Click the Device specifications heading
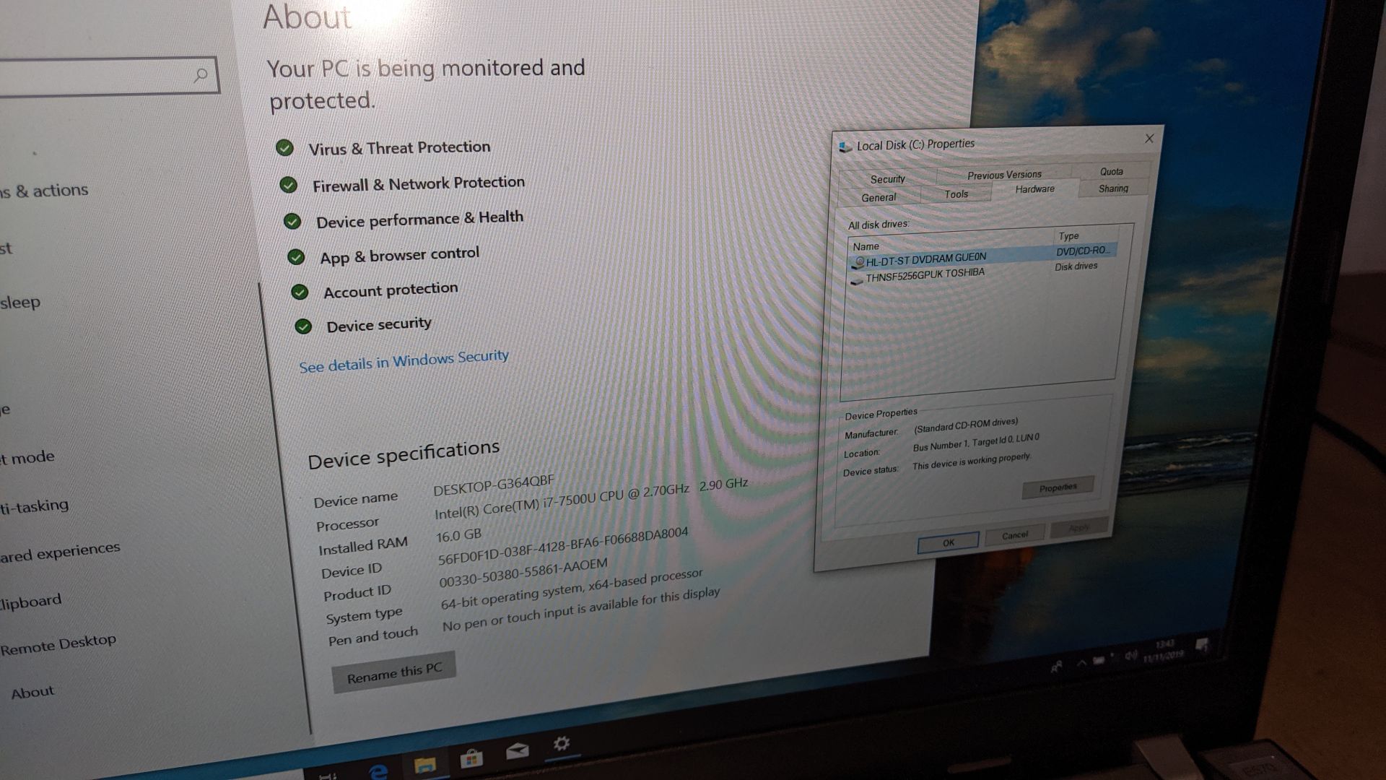This screenshot has height=780, width=1386. pos(404,454)
